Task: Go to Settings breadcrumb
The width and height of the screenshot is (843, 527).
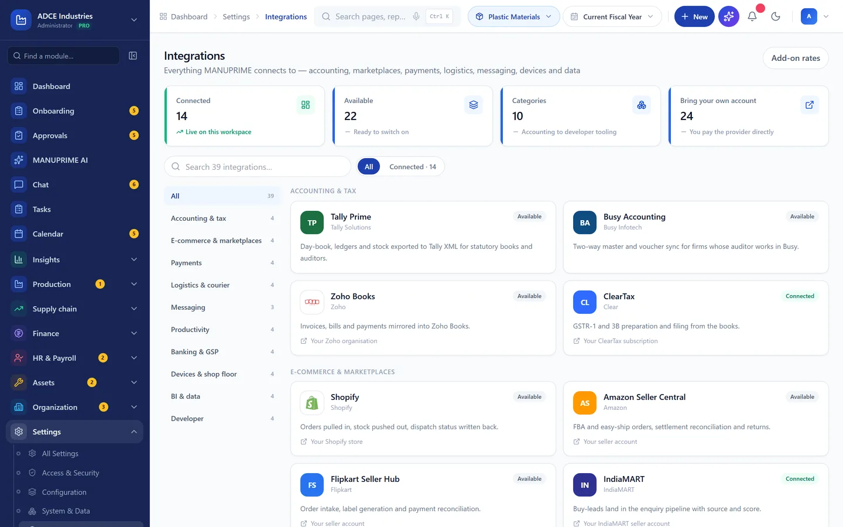Action: point(236,16)
